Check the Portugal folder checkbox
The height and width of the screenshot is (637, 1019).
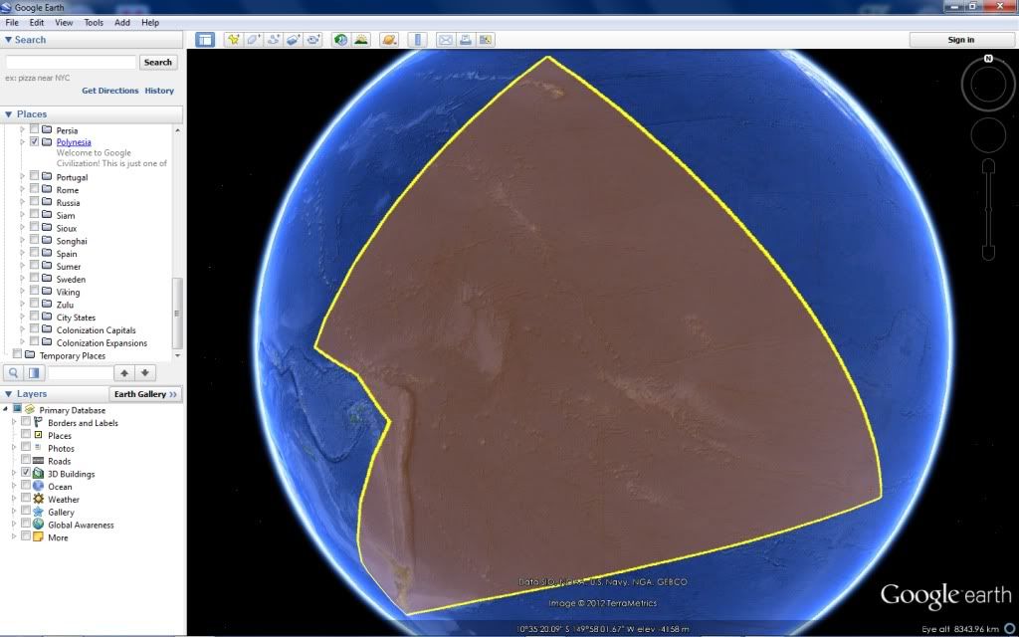pyautogui.click(x=35, y=176)
